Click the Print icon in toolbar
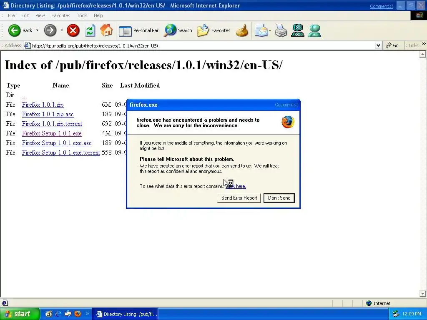 pos(281,30)
